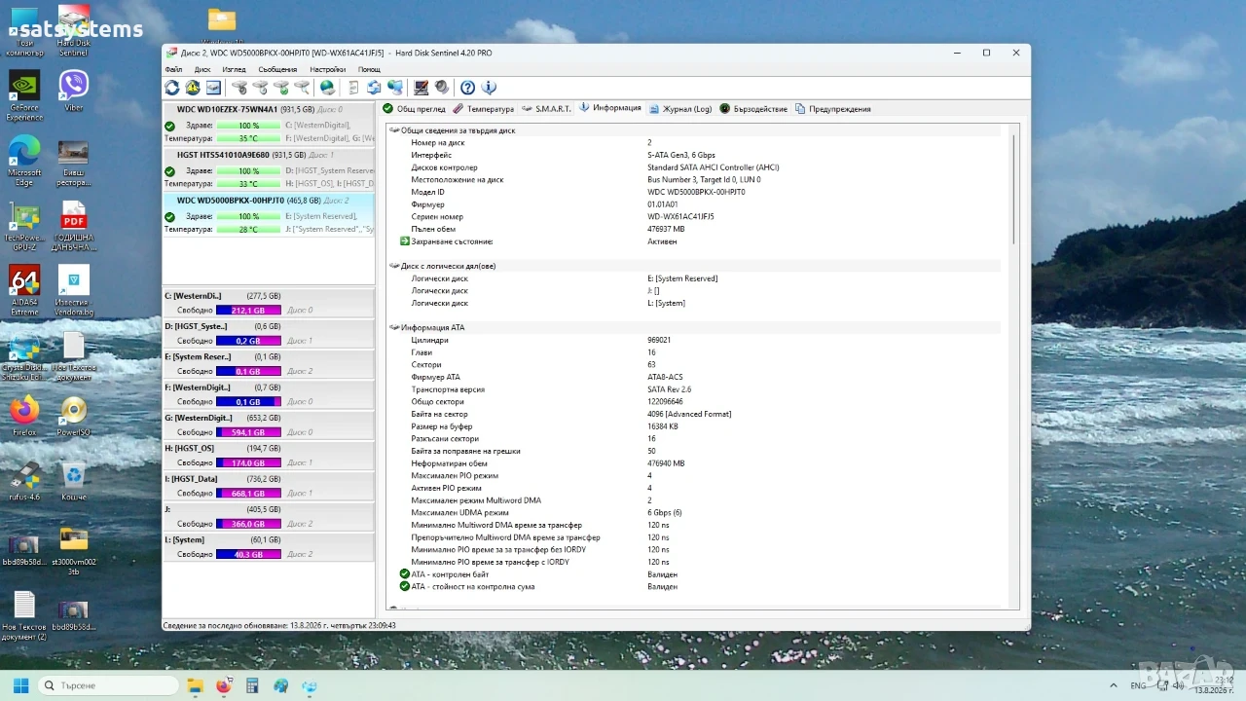Click the 28 °C temperature bar
This screenshot has height=701, width=1246.
(248, 230)
